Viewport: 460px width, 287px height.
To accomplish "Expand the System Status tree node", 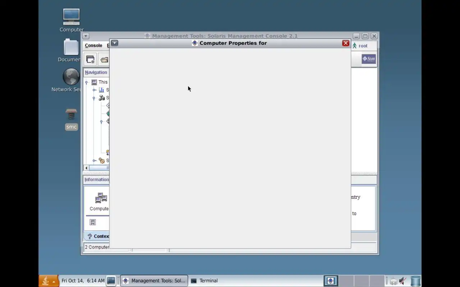I will pyautogui.click(x=94, y=90).
